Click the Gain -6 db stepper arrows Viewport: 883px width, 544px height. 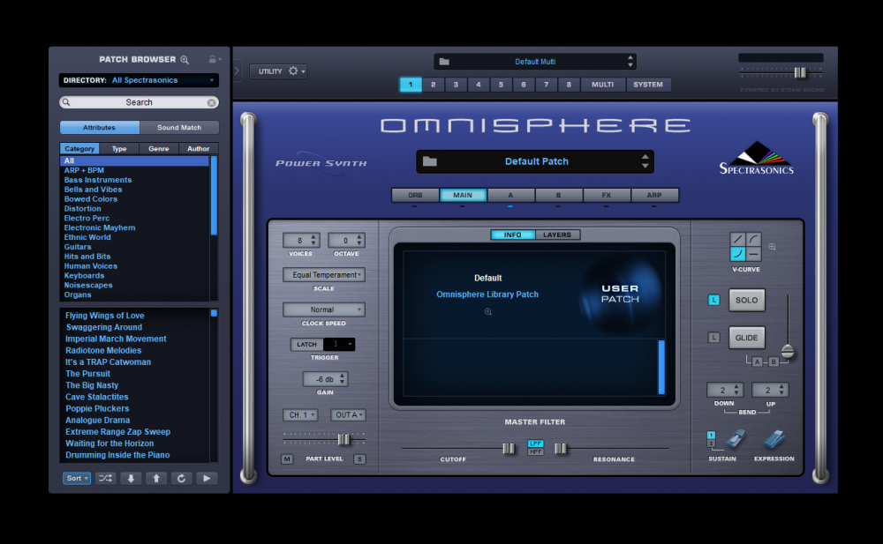coord(342,379)
